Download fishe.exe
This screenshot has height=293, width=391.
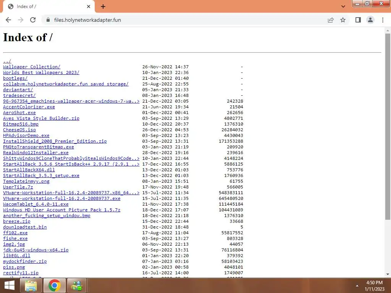(15, 239)
